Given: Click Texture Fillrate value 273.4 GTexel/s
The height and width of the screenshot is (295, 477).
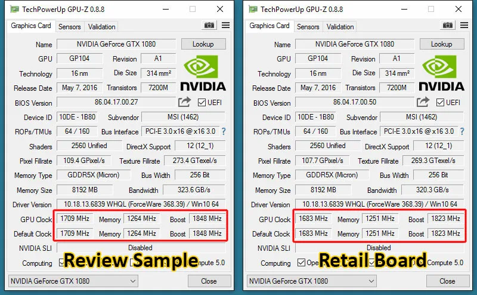Looking at the screenshot, I should pyautogui.click(x=195, y=161).
